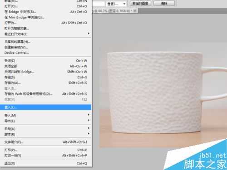Click the 清除 button in options bar

pos(164,3)
